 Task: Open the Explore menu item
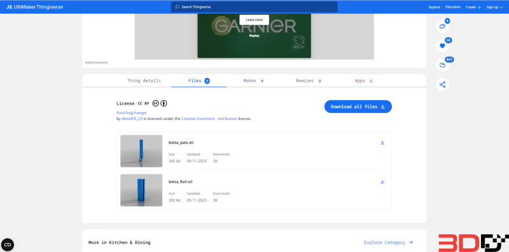point(435,7)
